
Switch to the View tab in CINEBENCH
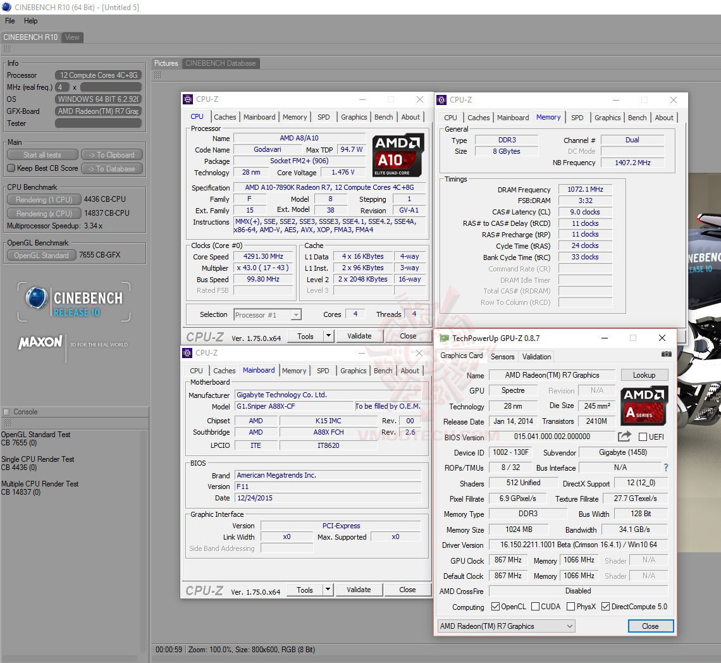coord(72,37)
